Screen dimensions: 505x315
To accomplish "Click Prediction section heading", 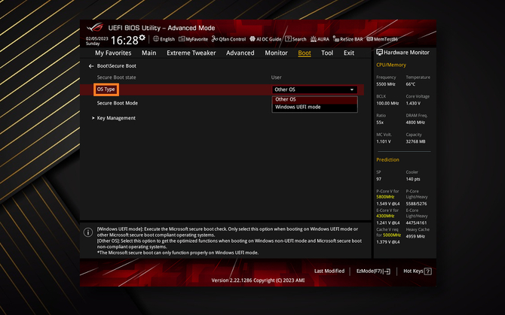I will click(387, 160).
